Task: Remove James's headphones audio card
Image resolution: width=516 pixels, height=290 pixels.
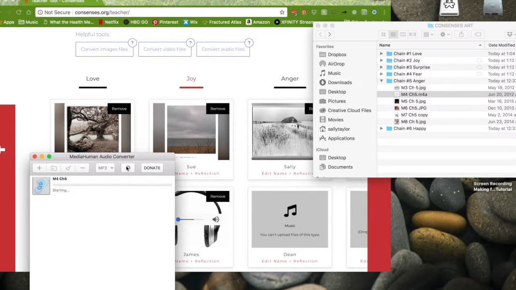Action: click(218, 196)
